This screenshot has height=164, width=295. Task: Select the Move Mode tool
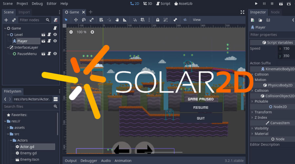tap(76, 20)
